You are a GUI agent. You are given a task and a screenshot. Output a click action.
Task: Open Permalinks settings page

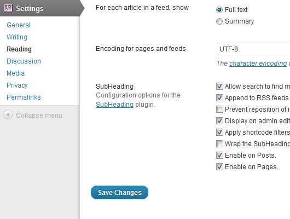[24, 97]
